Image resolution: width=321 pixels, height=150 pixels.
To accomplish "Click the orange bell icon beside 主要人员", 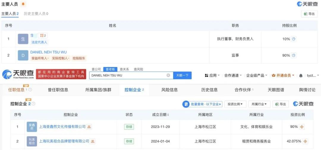I will [x=23, y=4].
